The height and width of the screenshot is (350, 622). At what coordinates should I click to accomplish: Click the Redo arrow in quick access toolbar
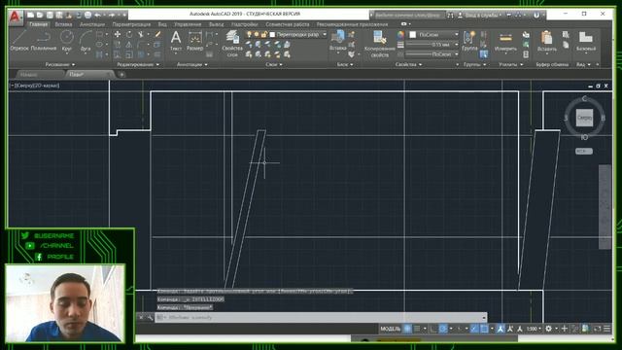pyautogui.click(x=112, y=16)
